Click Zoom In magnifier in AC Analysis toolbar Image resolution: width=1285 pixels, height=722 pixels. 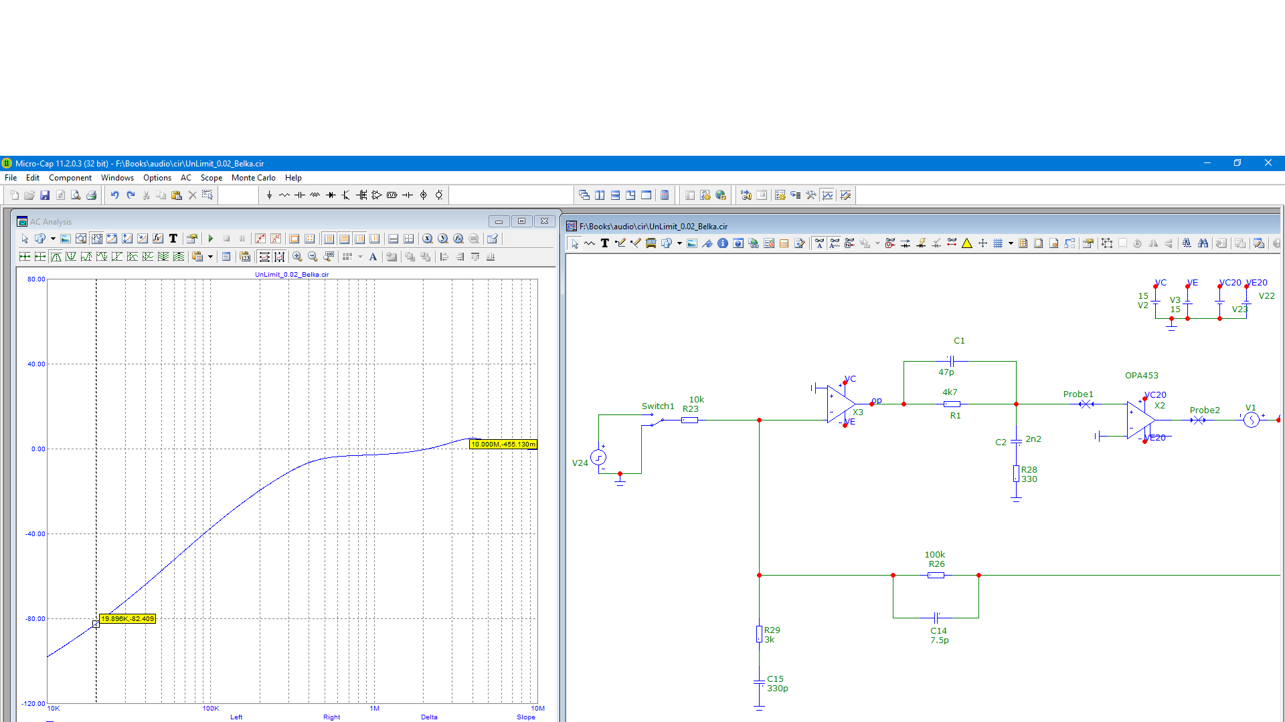click(x=297, y=257)
